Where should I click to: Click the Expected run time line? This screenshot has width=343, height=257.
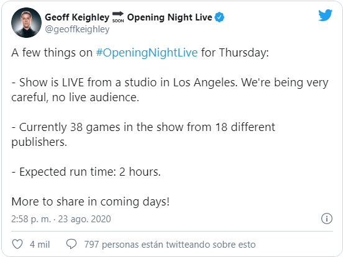click(x=86, y=172)
